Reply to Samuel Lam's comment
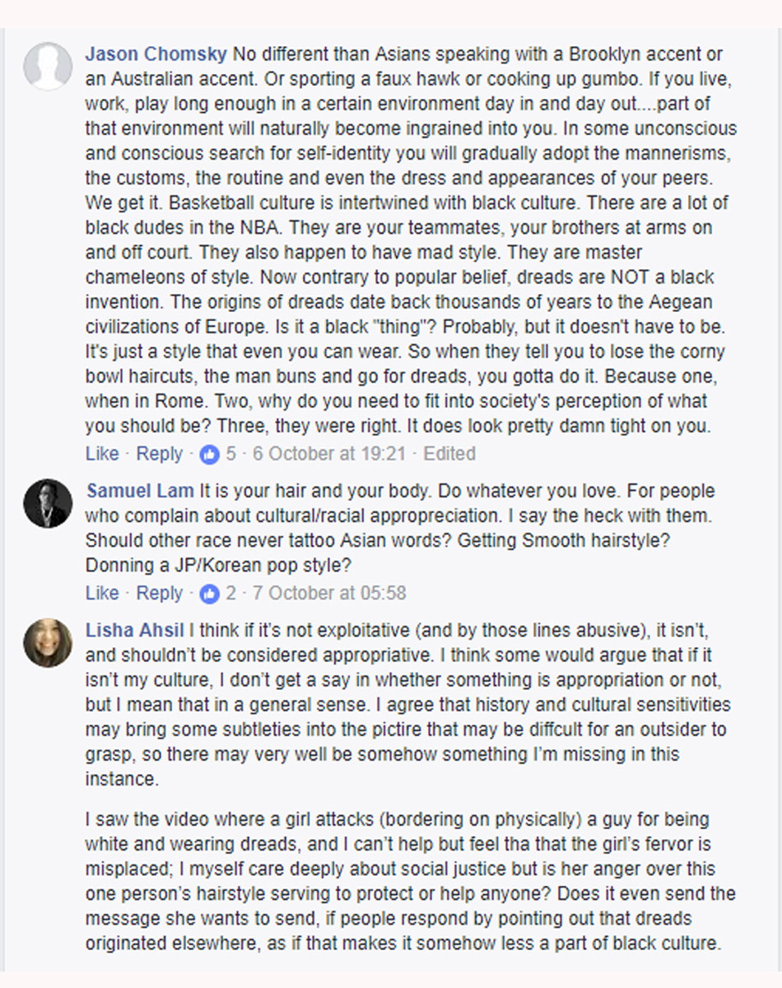The image size is (782, 988). pos(159,594)
